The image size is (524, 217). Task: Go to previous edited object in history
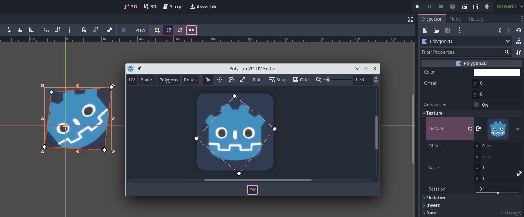[x=500, y=30]
